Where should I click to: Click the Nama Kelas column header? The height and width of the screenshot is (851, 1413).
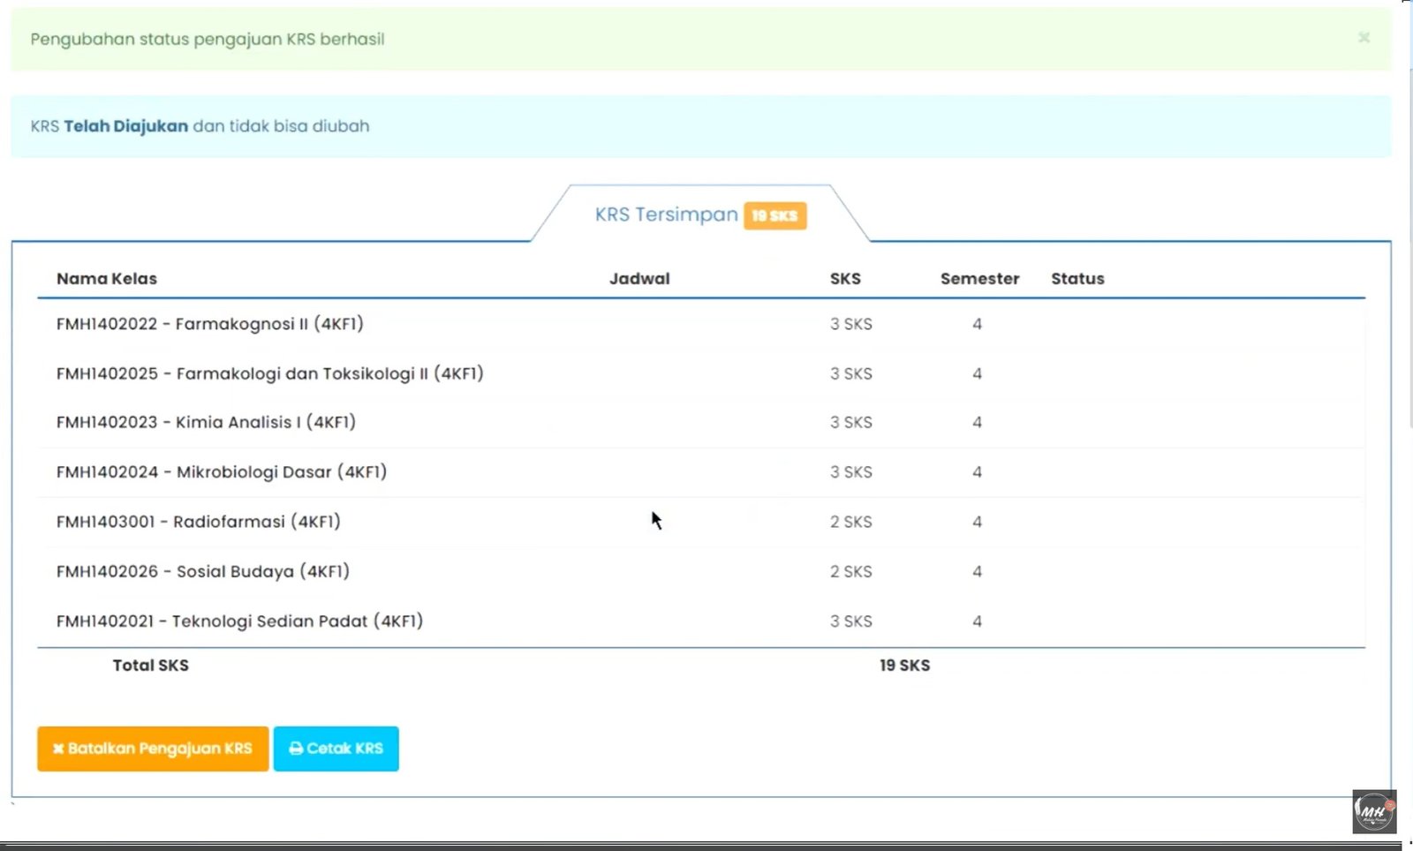point(107,279)
